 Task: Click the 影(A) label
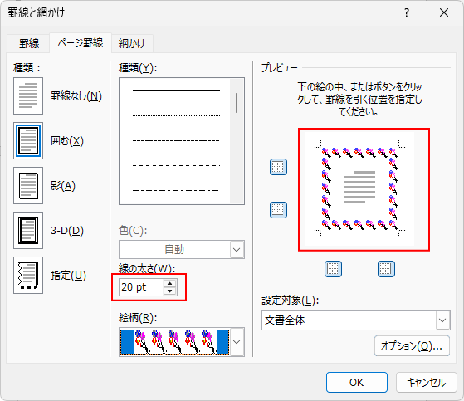(x=63, y=186)
